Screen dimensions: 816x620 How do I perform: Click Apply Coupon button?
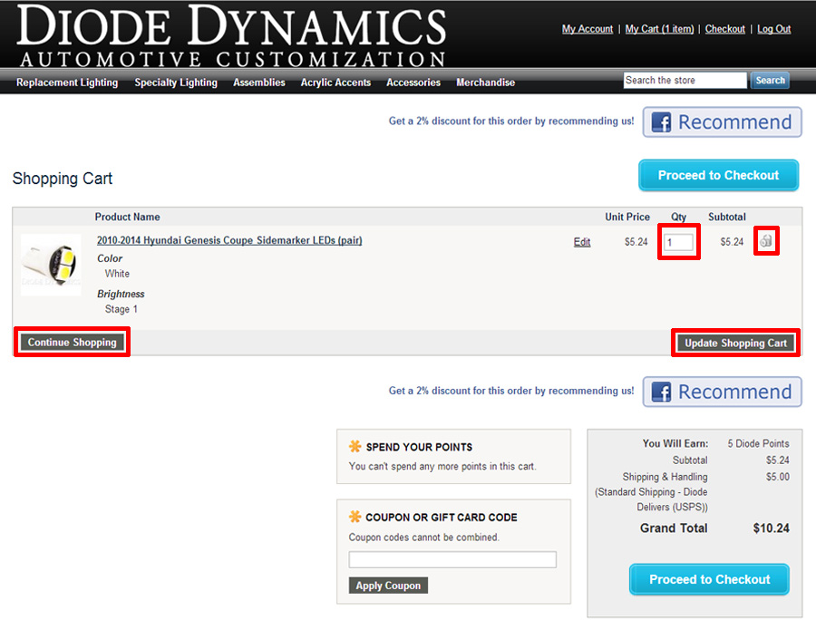388,586
